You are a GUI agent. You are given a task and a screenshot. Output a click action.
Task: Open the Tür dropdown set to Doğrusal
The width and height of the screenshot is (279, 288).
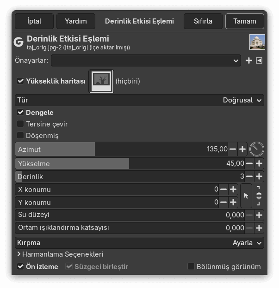[139, 100]
